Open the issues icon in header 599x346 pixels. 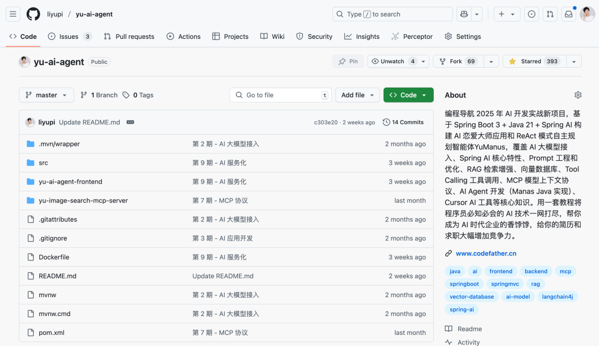tap(531, 14)
